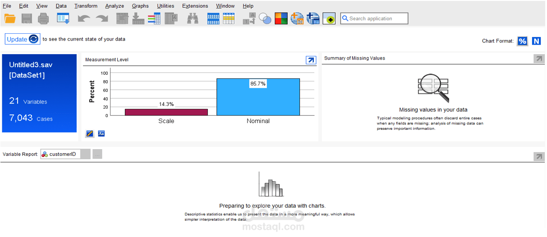The image size is (547, 237).
Task: Click the Nominal bar in chart
Action: point(258,97)
